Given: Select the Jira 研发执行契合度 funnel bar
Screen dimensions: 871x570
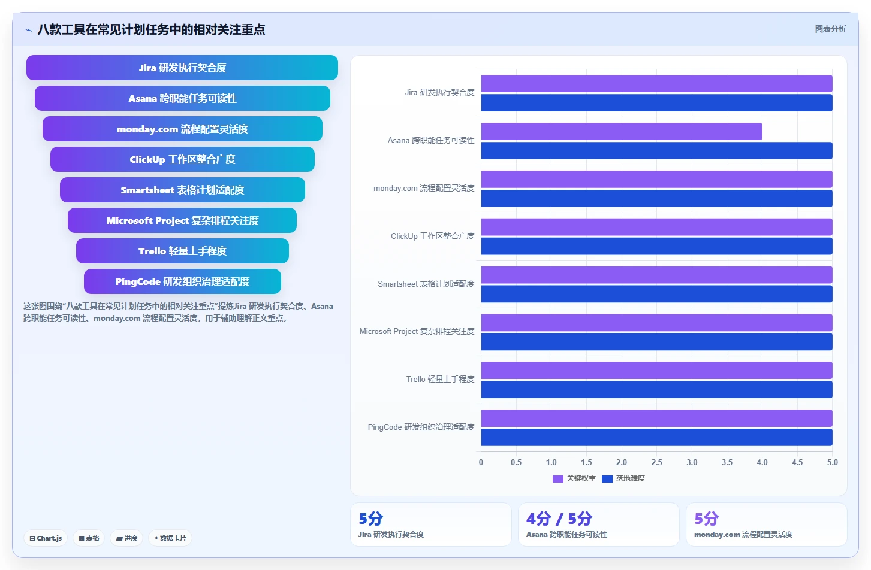Looking at the screenshot, I should tap(182, 68).
